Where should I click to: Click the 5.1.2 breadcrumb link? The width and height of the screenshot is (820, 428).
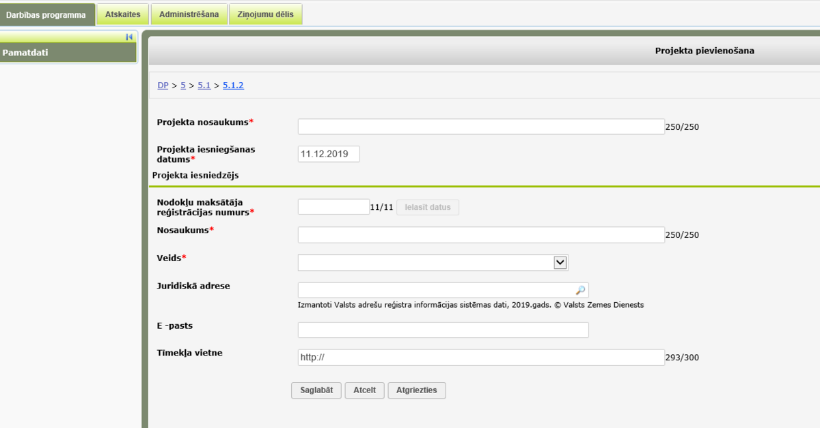pyautogui.click(x=233, y=85)
